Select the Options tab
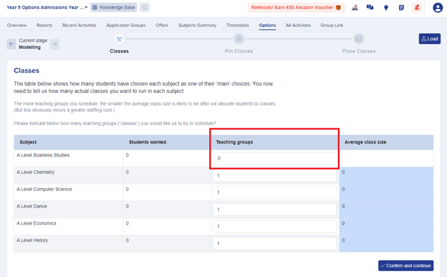447x277 pixels. (268, 25)
